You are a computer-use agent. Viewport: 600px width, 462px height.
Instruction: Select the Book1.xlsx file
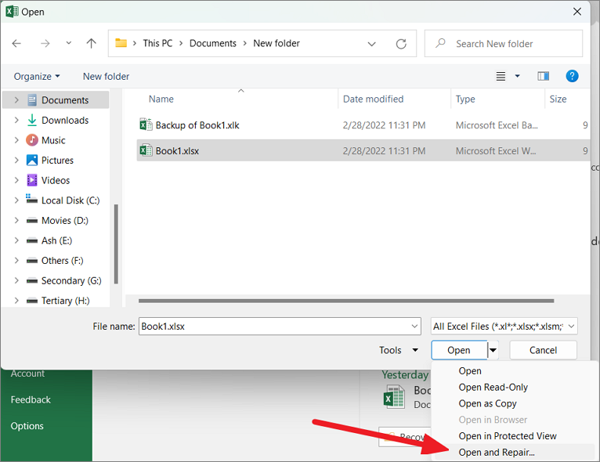coord(363,150)
